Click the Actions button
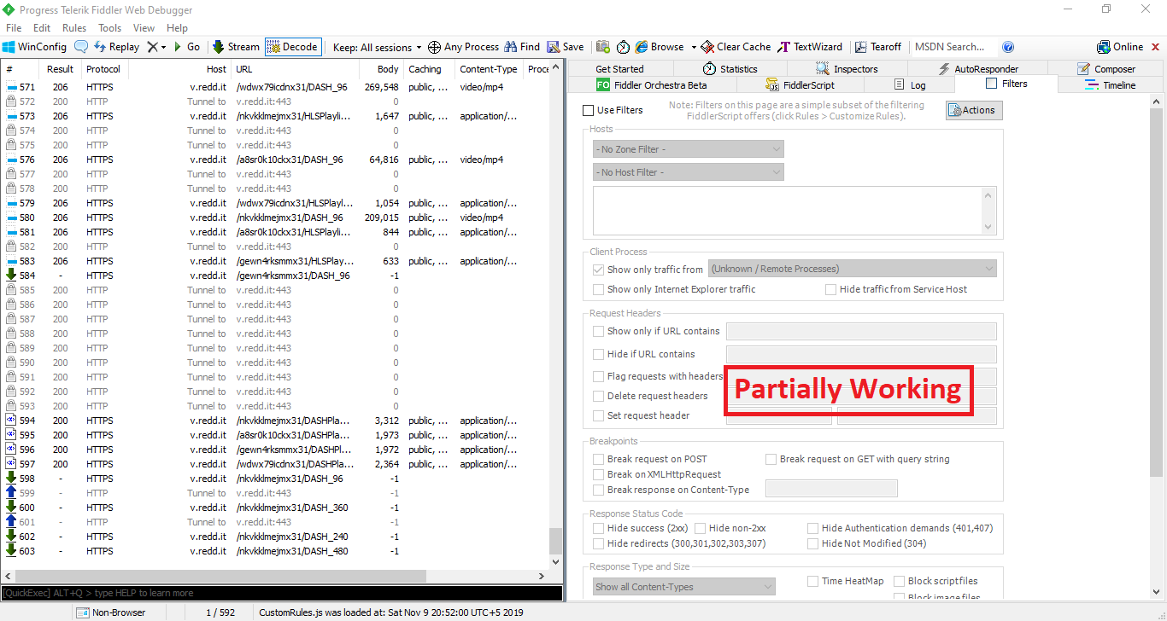Screen dimensions: 1167x621 pos(973,110)
